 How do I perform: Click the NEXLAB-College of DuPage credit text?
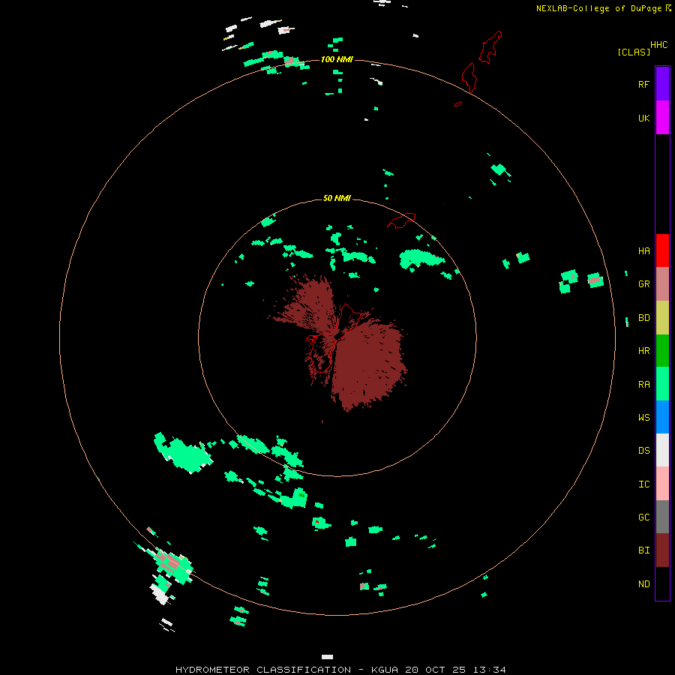(x=600, y=8)
